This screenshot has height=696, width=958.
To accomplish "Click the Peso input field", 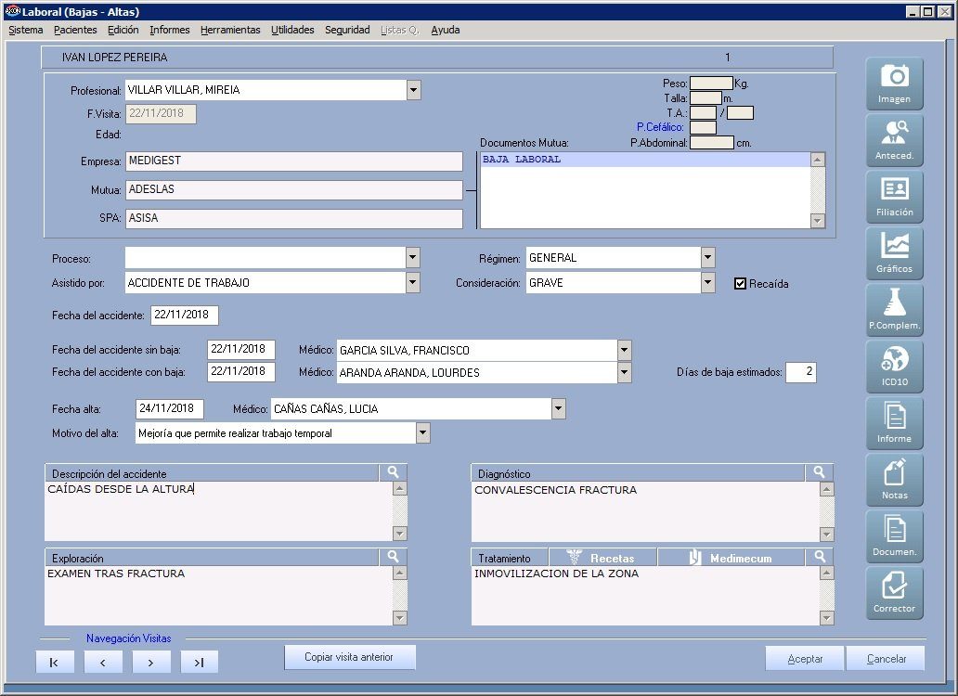I will (711, 83).
